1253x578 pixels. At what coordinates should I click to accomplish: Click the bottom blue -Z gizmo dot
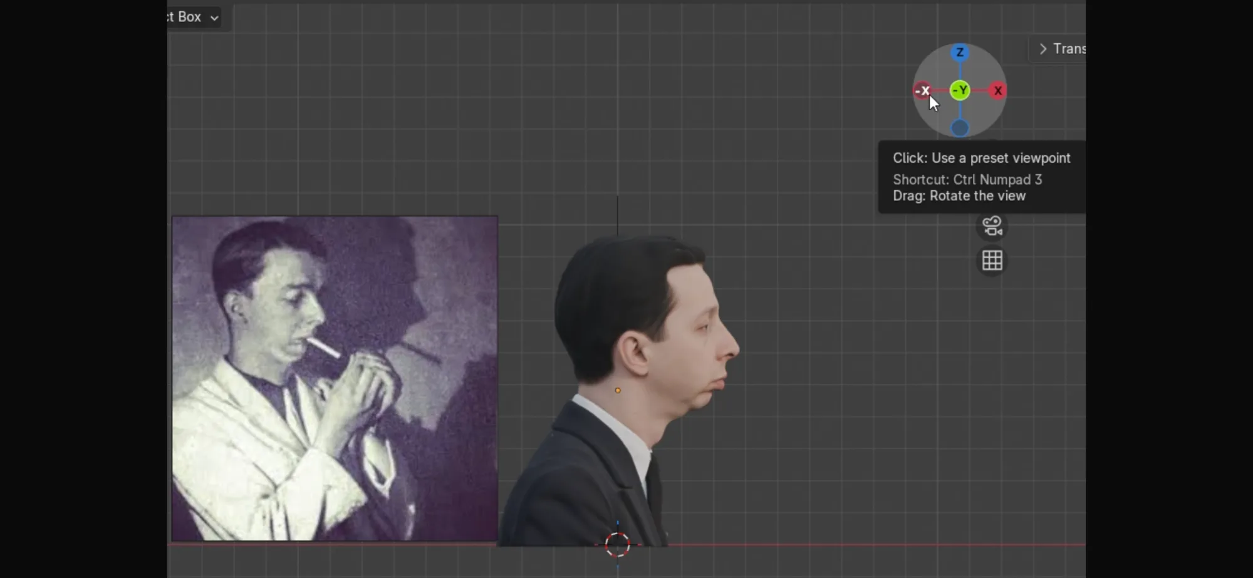click(x=960, y=128)
